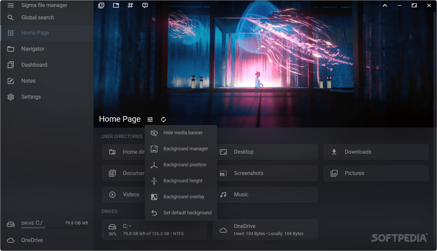Image resolution: width=437 pixels, height=251 pixels.
Task: Click the DRIVES section heading
Action: tap(109, 211)
